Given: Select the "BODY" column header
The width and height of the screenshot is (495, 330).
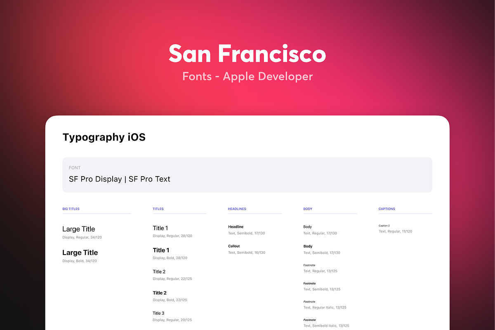Looking at the screenshot, I should pos(308,209).
